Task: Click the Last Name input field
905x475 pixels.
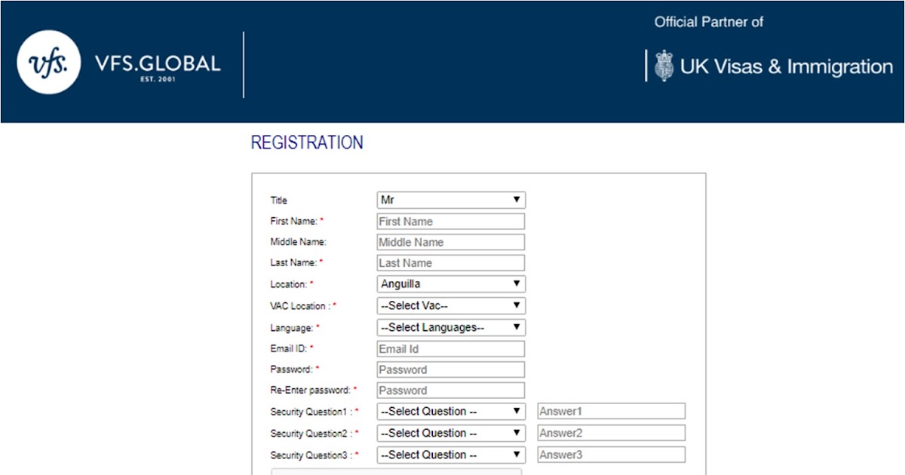Action: [450, 263]
